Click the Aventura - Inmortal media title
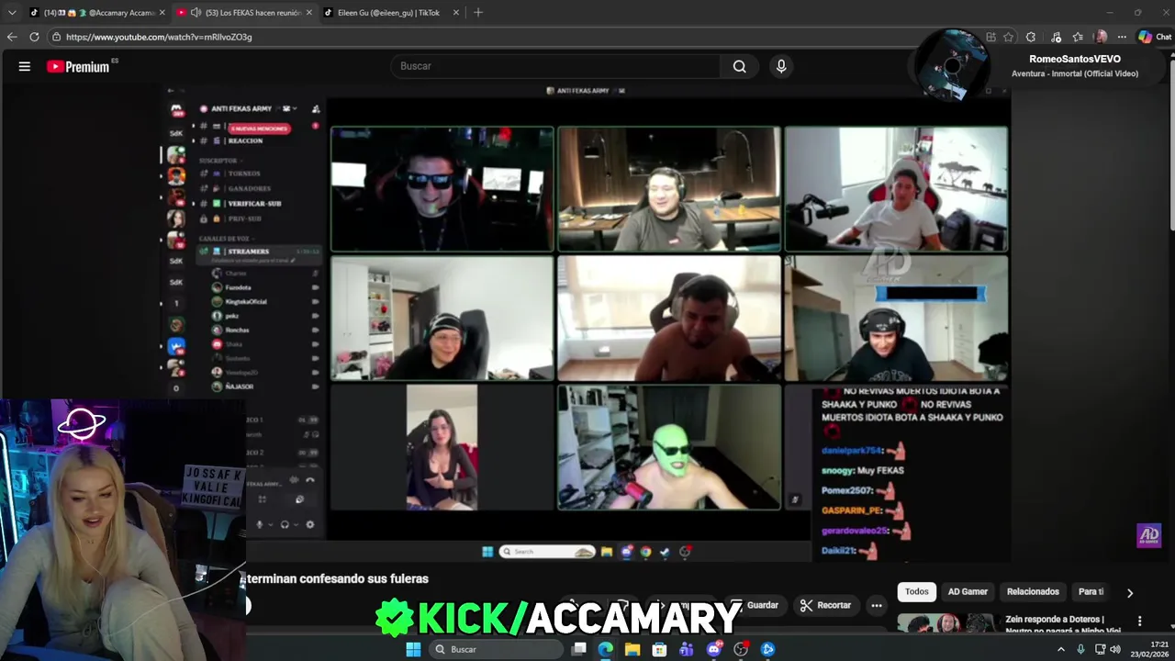The image size is (1175, 661). (x=1075, y=73)
